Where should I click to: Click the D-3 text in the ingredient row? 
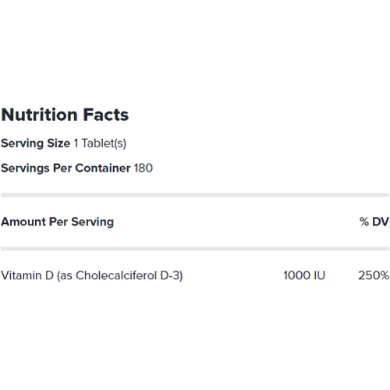[171, 275]
